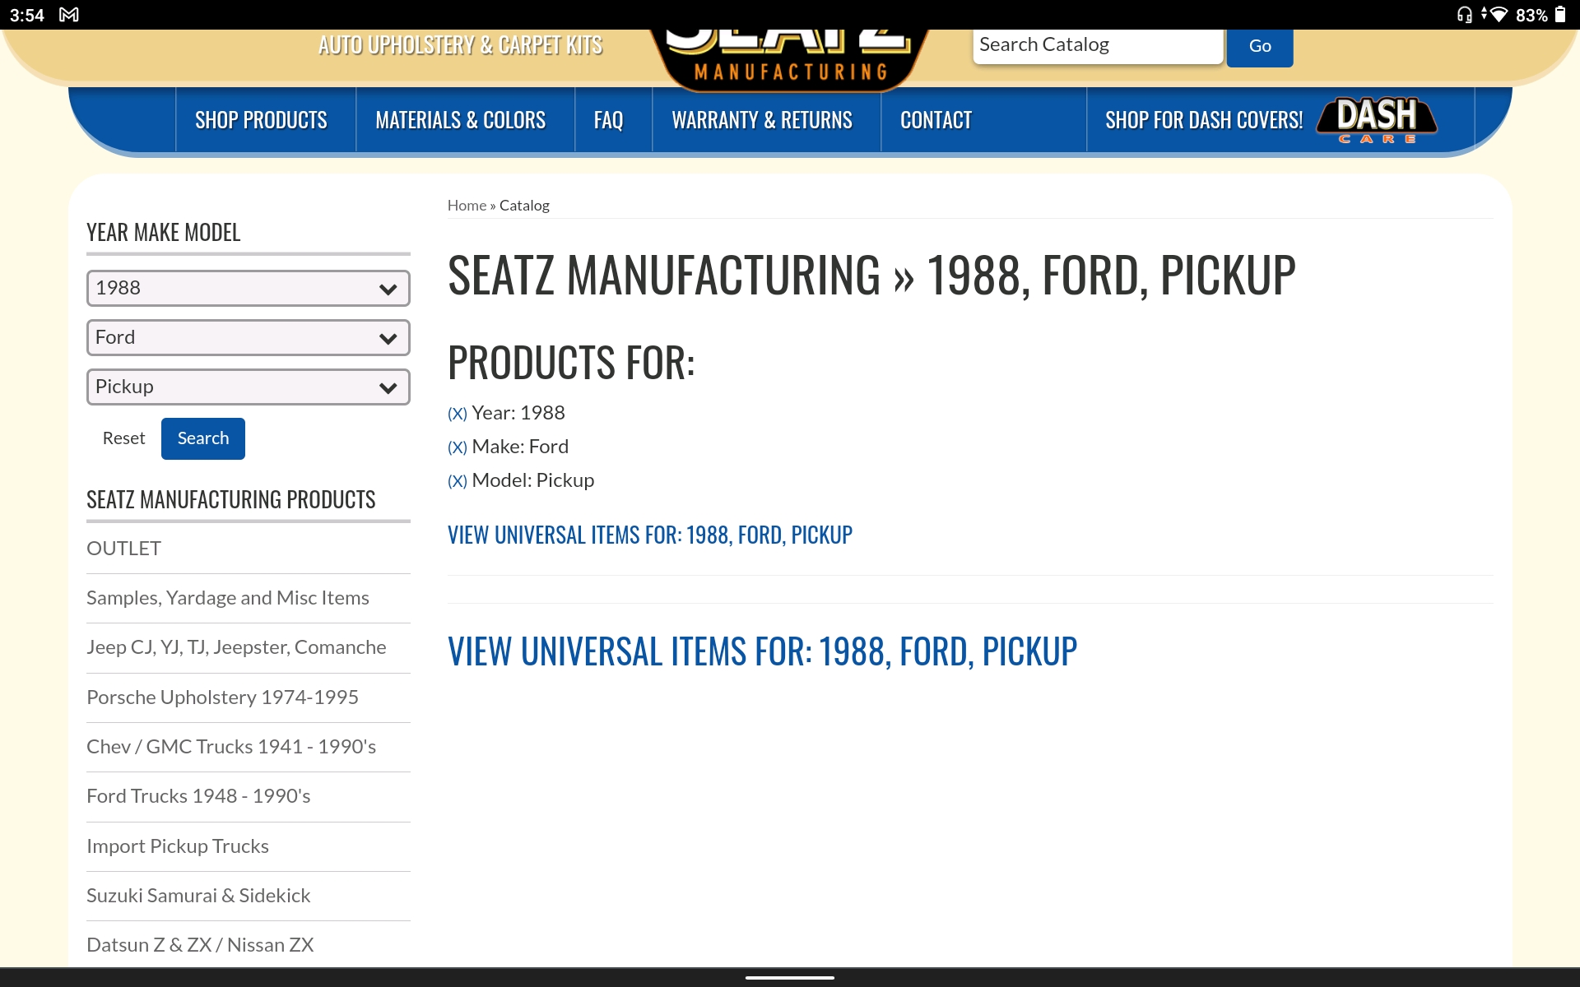Tap the Gmail notification icon in status bar

pos(69,15)
